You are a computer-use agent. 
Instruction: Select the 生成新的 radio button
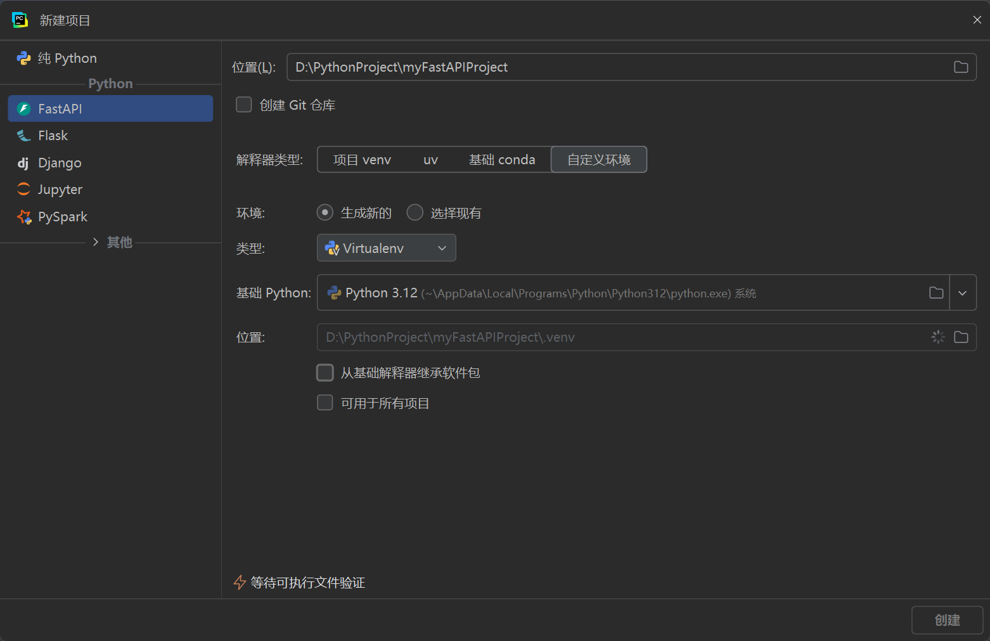[x=325, y=213]
